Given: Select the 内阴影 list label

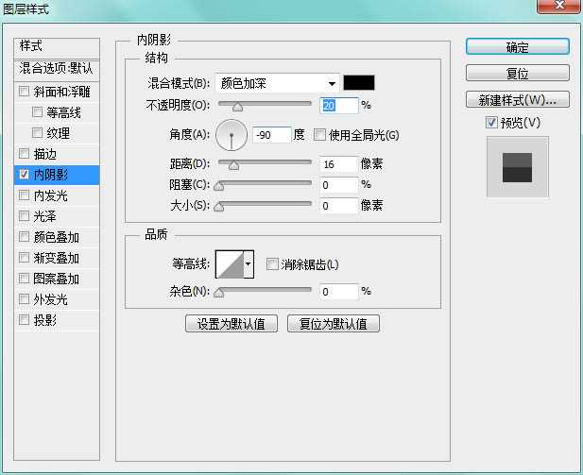Looking at the screenshot, I should [51, 175].
